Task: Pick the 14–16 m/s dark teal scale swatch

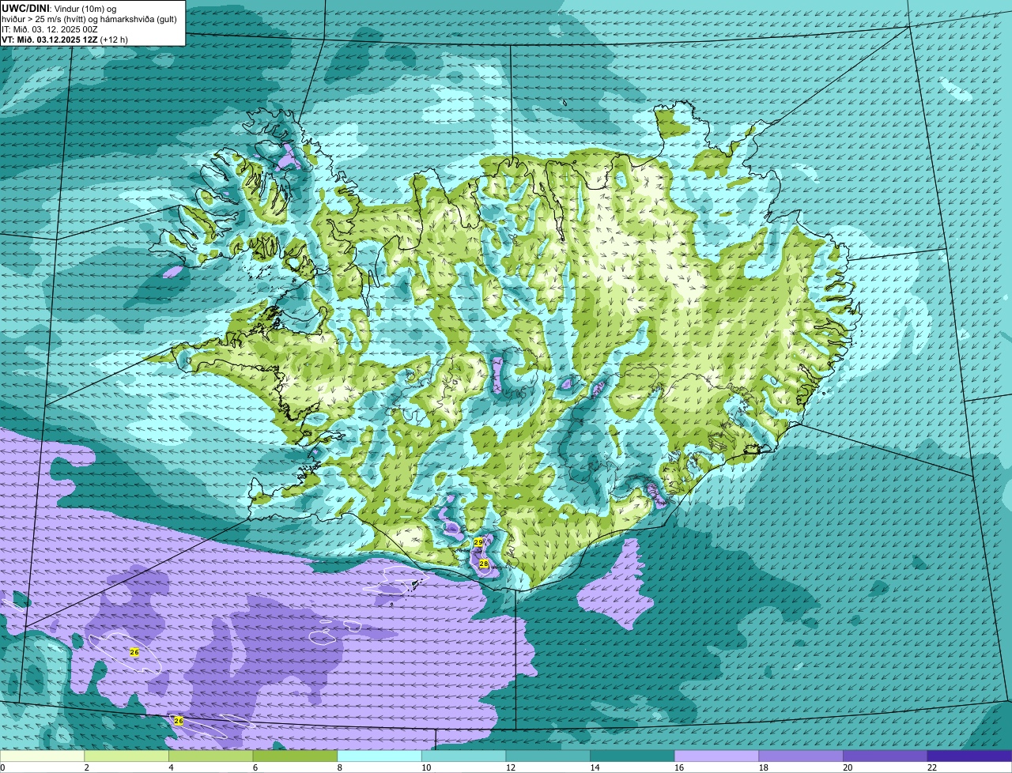Action: [632, 756]
